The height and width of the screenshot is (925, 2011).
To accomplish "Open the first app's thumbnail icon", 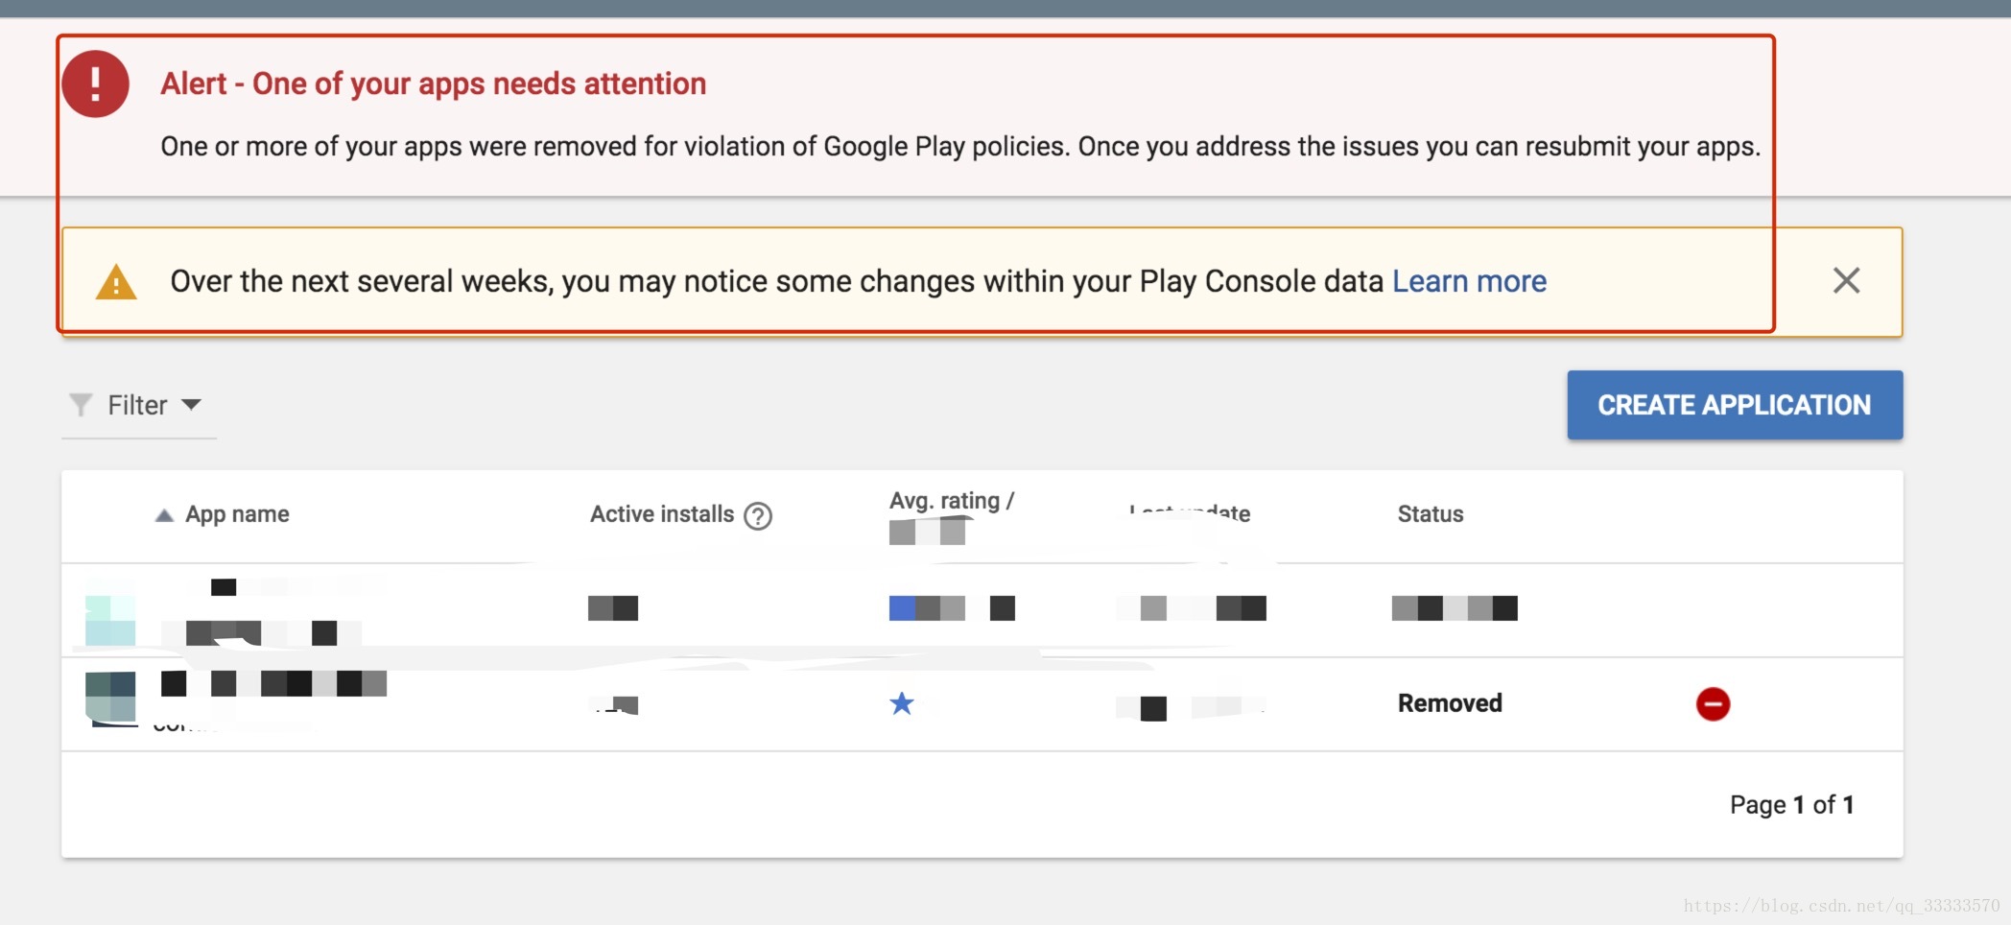I will [x=110, y=620].
